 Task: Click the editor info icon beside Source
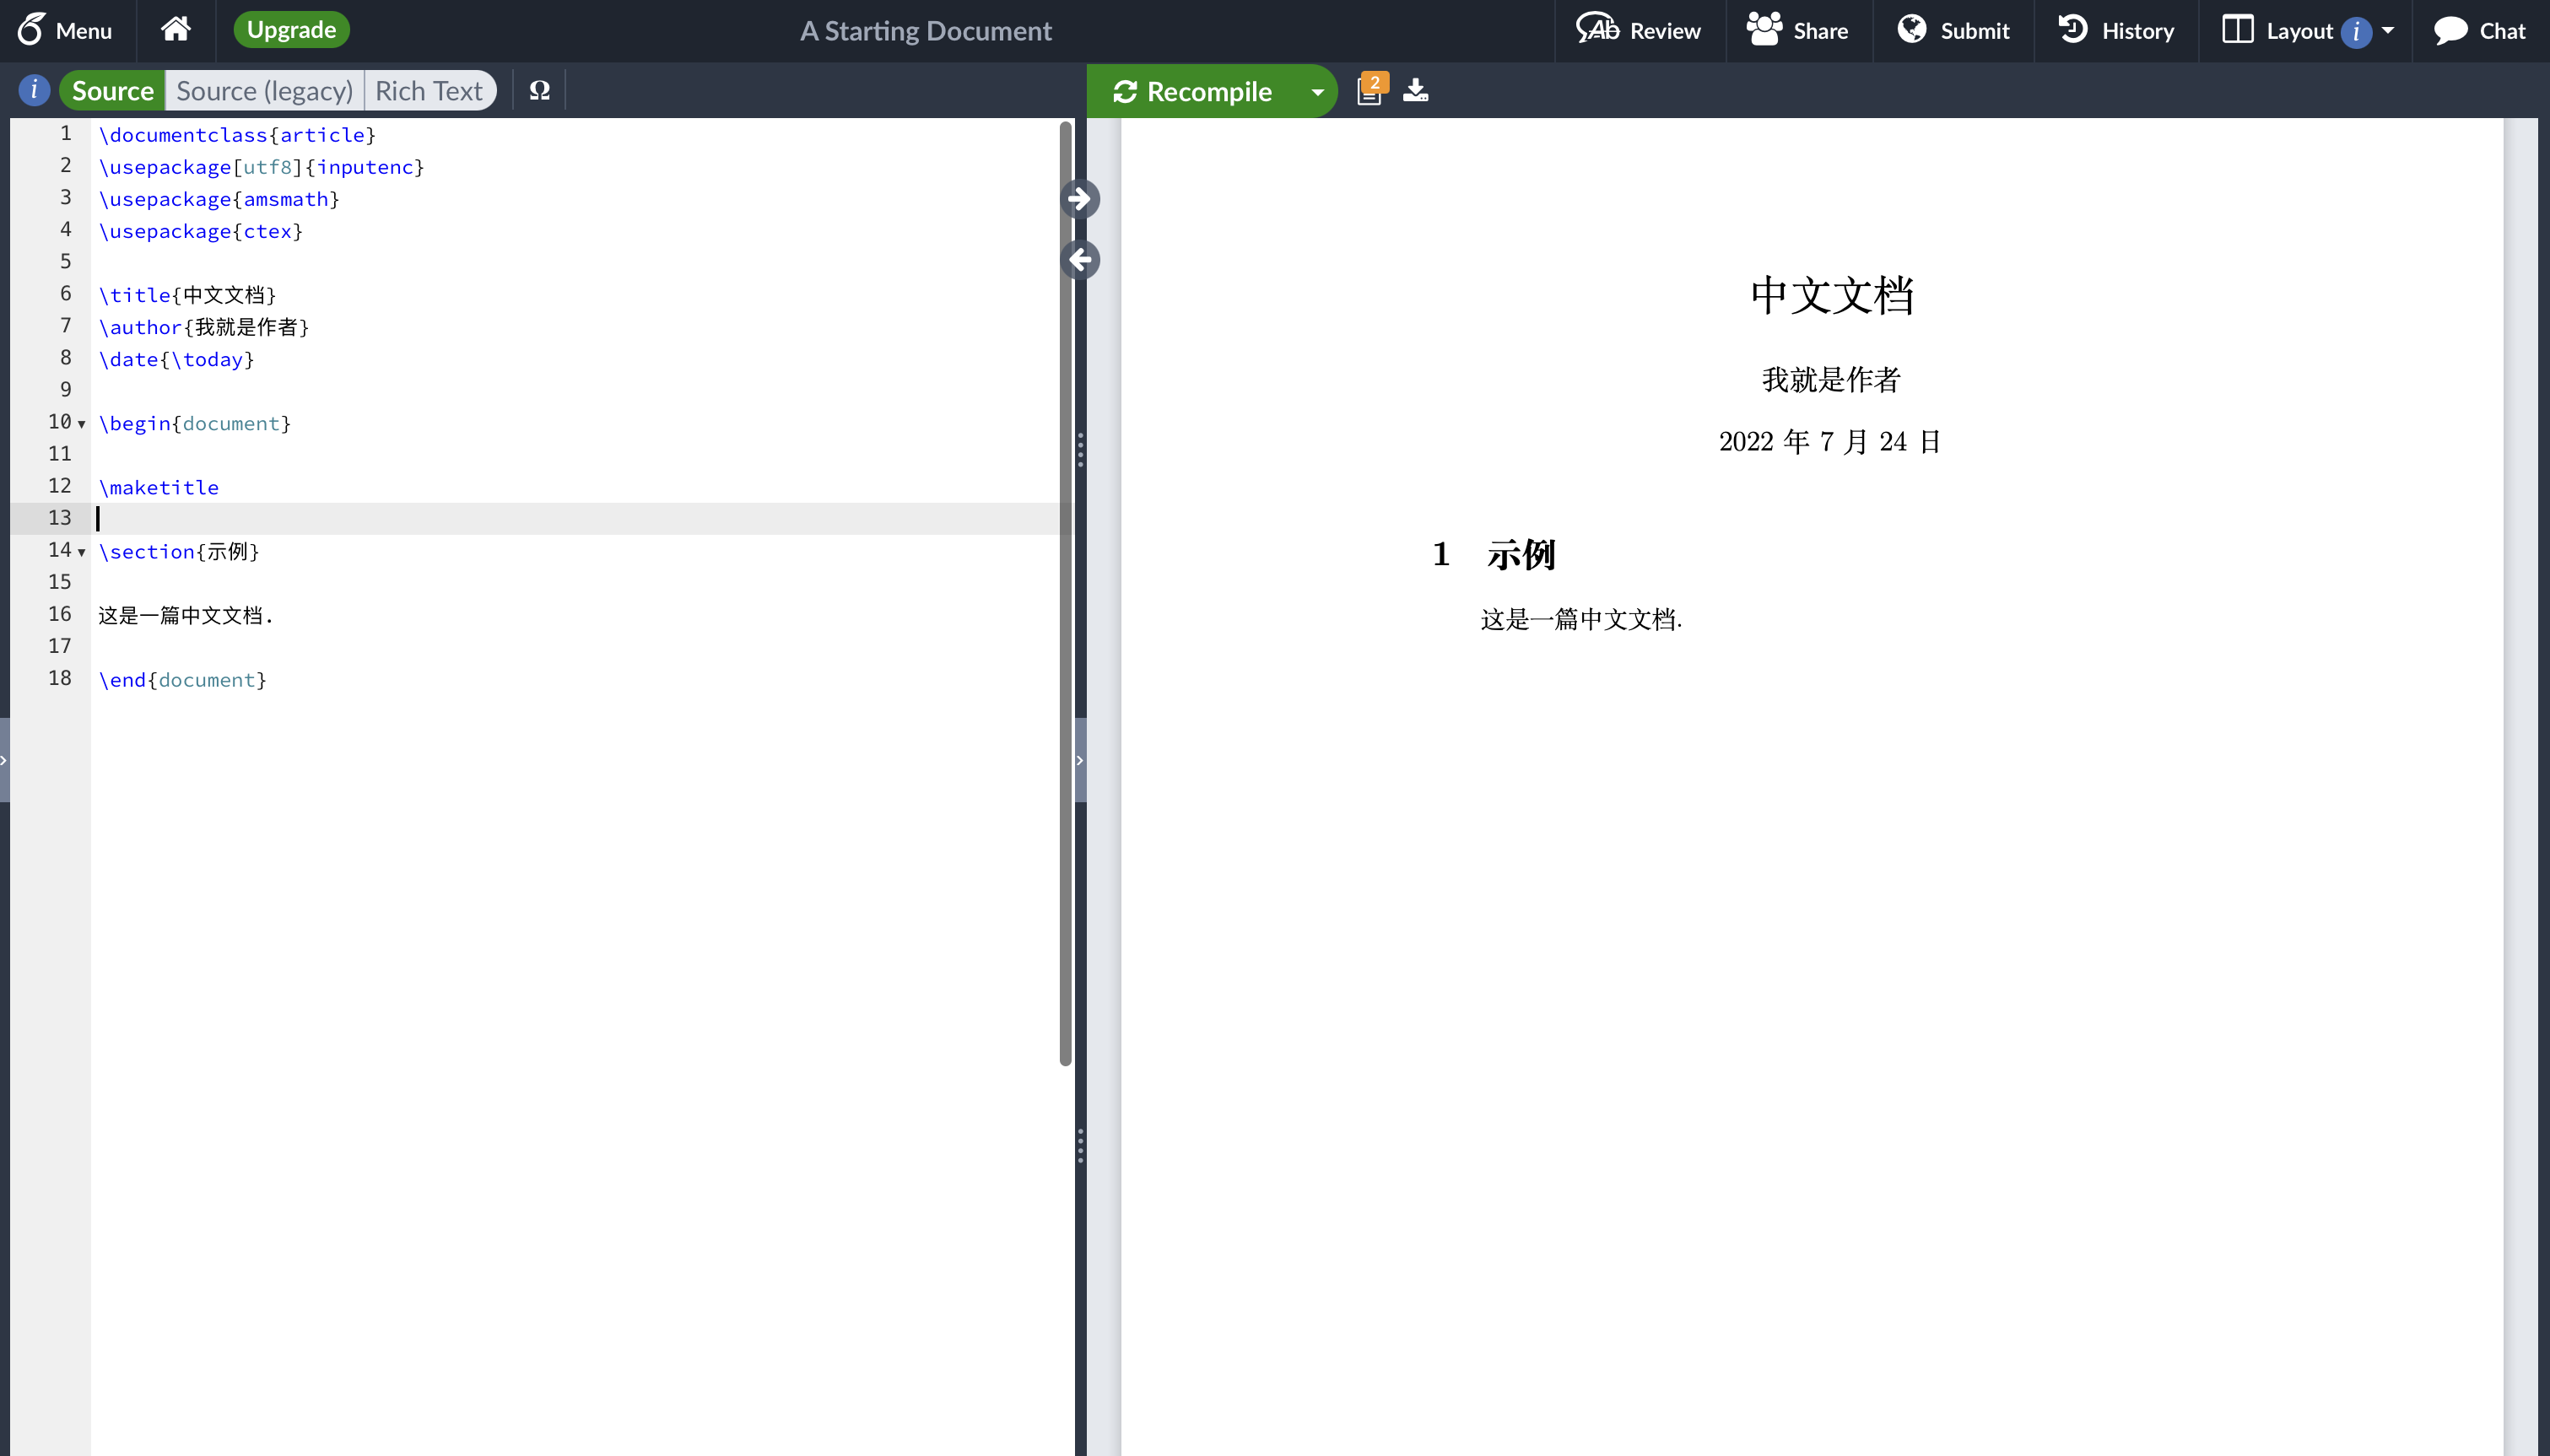(x=34, y=91)
